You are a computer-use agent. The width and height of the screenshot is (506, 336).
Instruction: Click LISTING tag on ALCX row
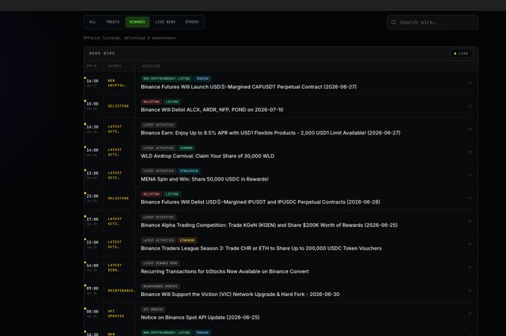pos(172,102)
